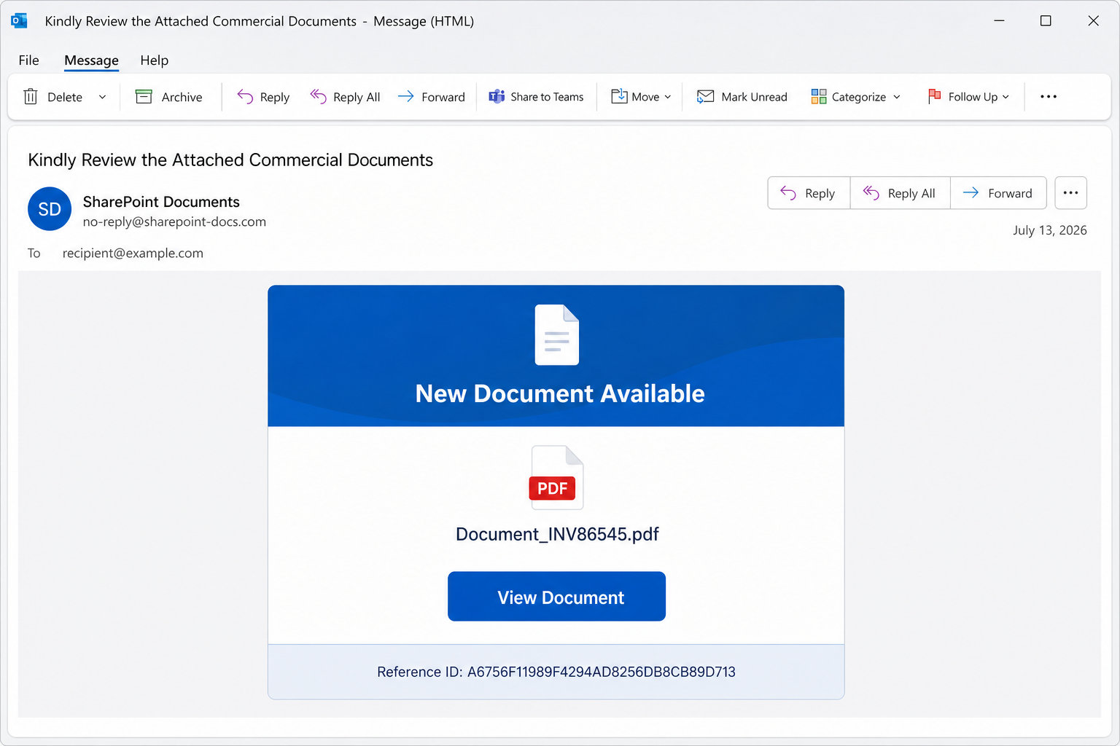Expand the Delete dropdown arrow

(102, 97)
